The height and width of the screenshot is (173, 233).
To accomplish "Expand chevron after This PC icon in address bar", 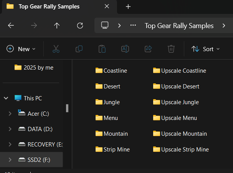I will click(119, 26).
